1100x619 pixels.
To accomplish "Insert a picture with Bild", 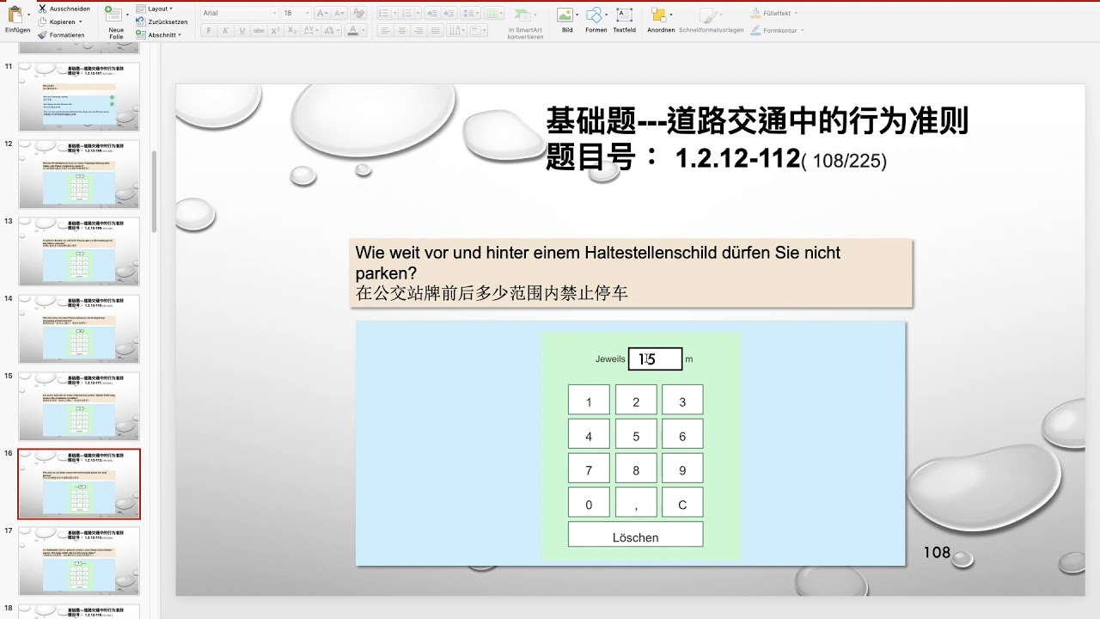I will pyautogui.click(x=566, y=20).
